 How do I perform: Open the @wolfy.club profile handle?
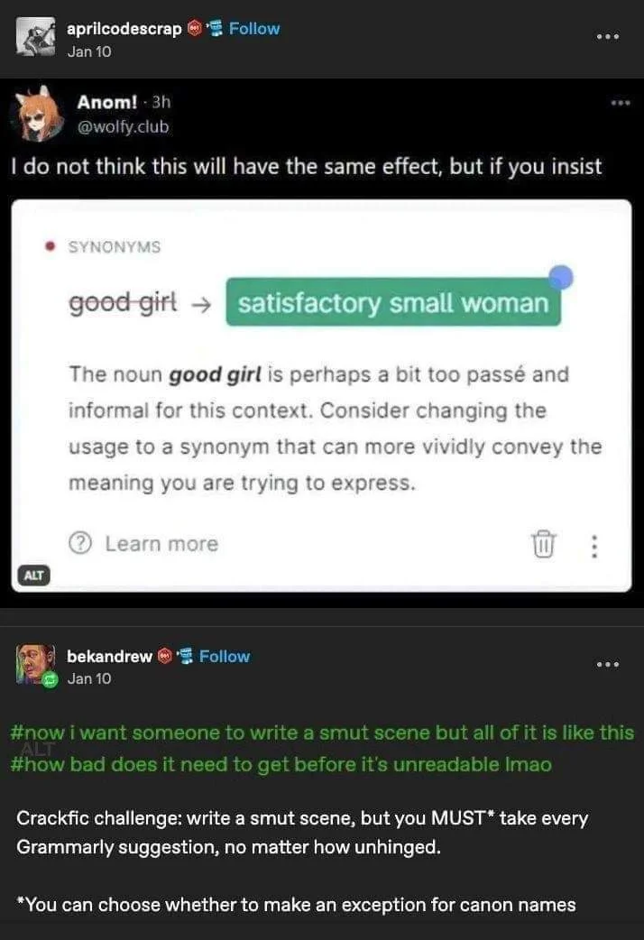[x=123, y=126]
